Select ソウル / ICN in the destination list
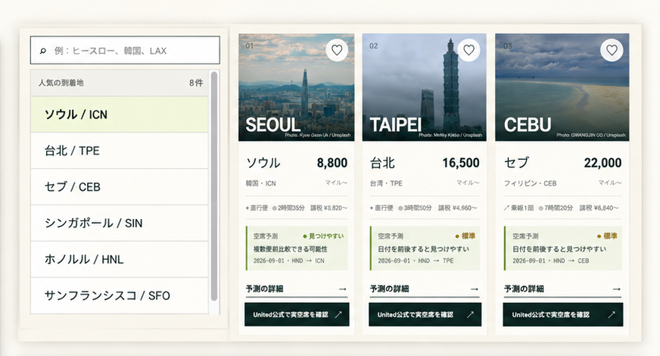The width and height of the screenshot is (660, 356). click(120, 114)
